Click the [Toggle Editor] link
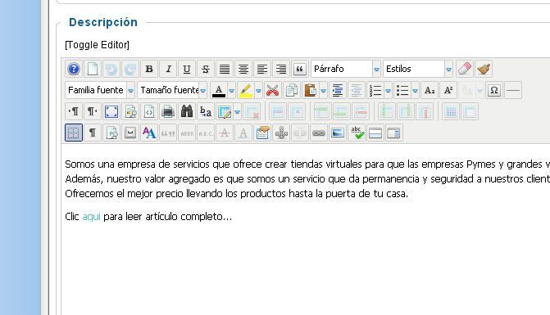 click(x=98, y=45)
